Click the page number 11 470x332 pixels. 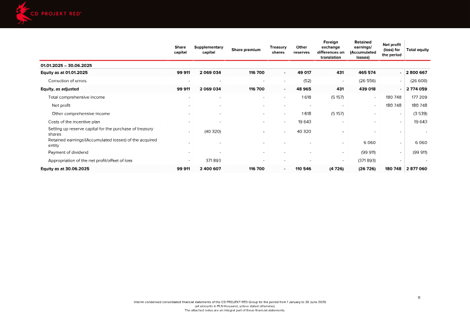point(419,298)
